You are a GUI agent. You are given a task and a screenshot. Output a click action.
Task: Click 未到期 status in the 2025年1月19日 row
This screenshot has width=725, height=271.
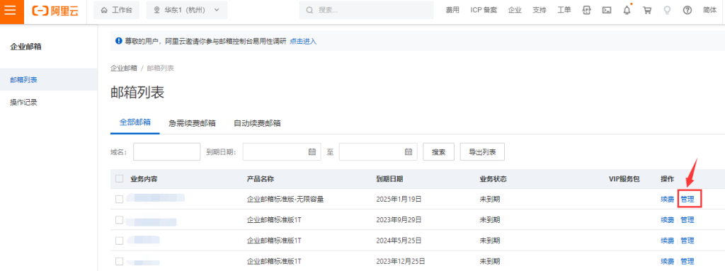[x=490, y=200]
